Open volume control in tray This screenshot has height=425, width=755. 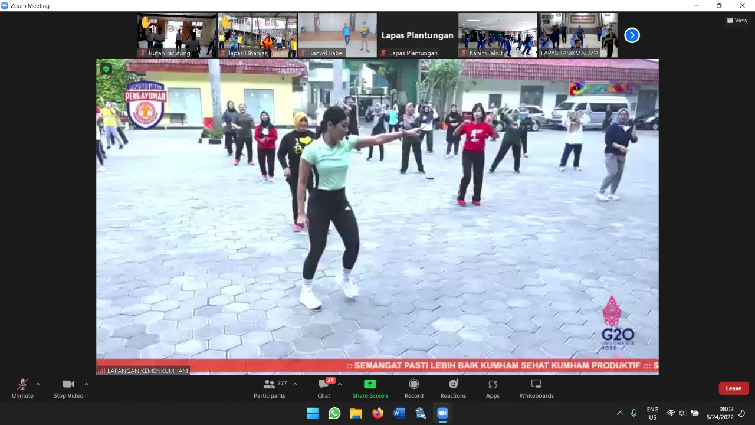pyautogui.click(x=682, y=413)
